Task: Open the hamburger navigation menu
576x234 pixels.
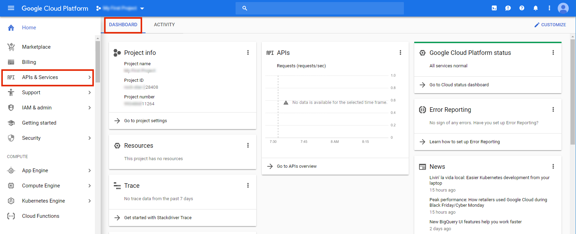Action: point(11,8)
